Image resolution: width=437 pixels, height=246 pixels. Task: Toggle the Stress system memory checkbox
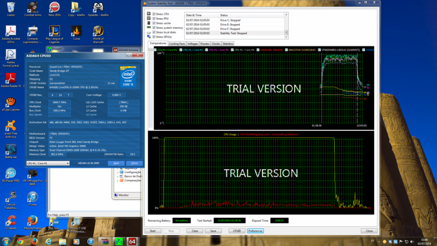154,28
